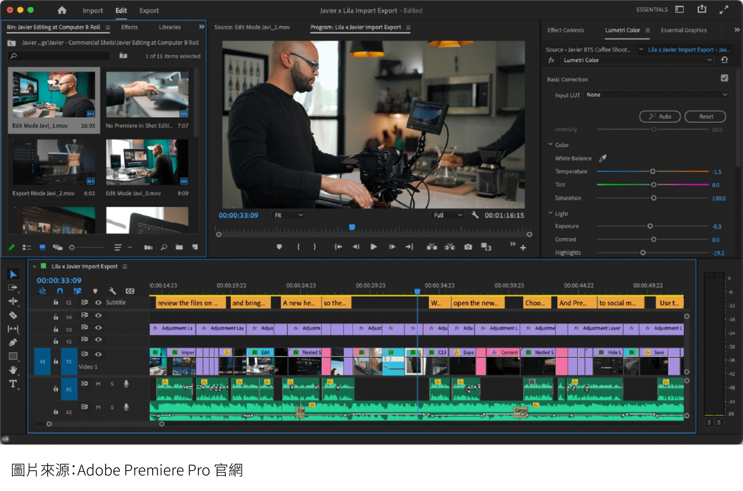
Task: Create a new bin folder icon
Action: (x=179, y=247)
